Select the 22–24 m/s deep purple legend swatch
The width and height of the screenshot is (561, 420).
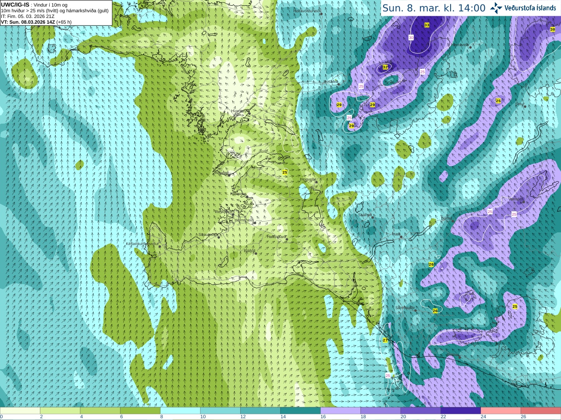point(461,411)
